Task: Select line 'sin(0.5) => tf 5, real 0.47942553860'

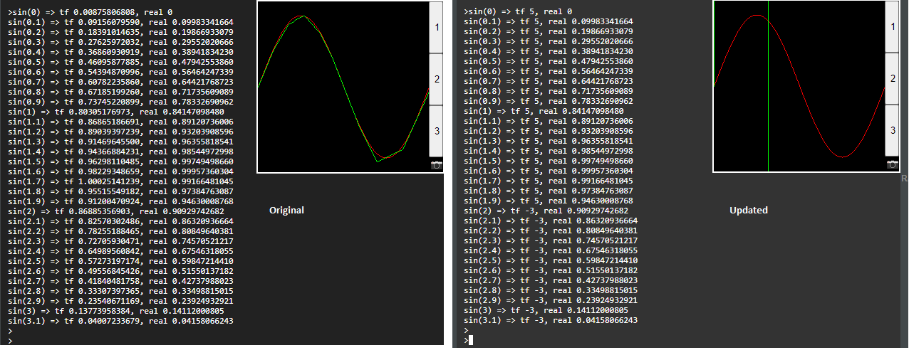Action: click(x=549, y=62)
